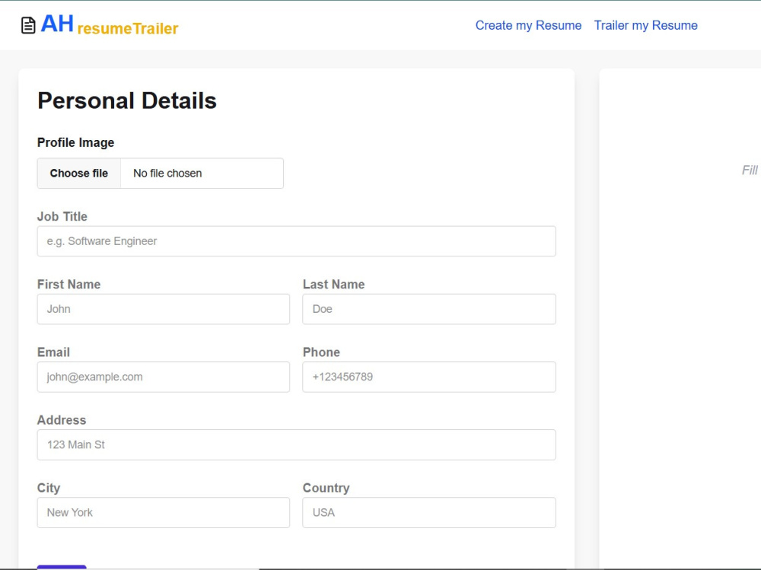Click the document logo icon beside AH

click(28, 25)
